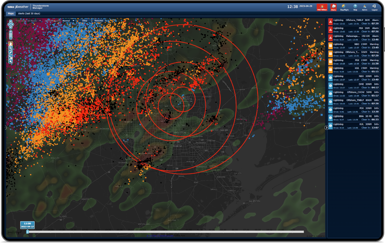Select the PEK 5NM Alarm text

(x=369, y=28)
